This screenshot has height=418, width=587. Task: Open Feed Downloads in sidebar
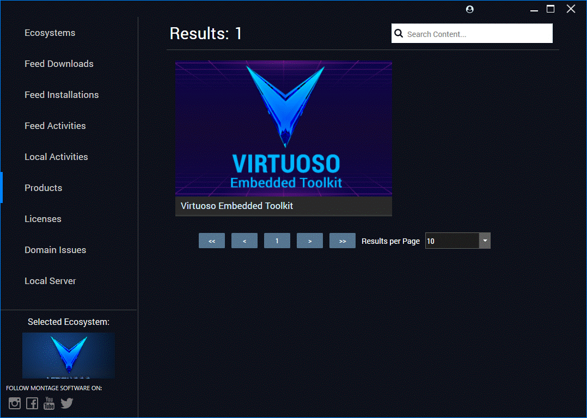click(59, 64)
